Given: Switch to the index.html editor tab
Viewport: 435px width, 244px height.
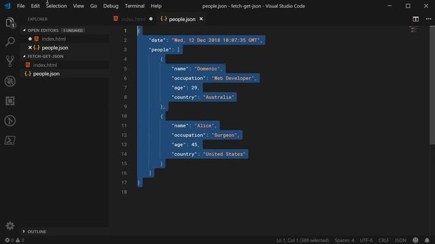Looking at the screenshot, I should [133, 19].
